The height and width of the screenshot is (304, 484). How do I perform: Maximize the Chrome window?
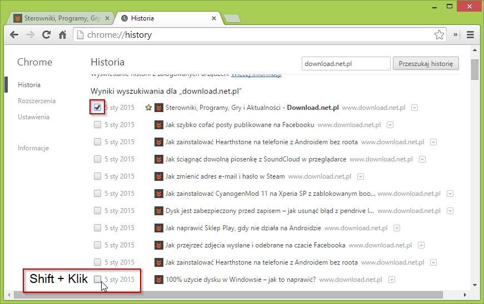(x=450, y=6)
